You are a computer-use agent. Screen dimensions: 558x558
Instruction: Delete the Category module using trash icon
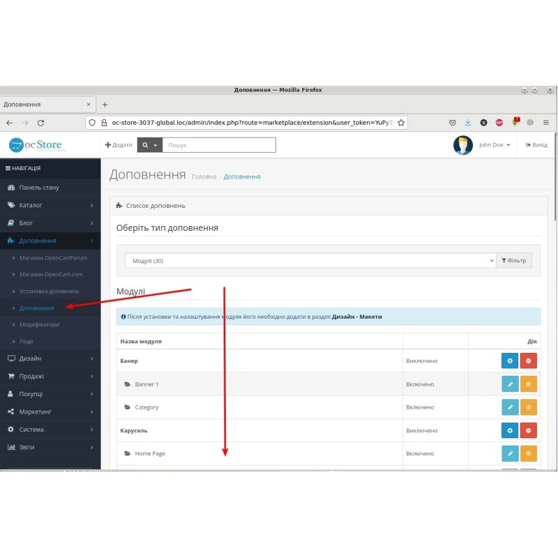tap(529, 407)
